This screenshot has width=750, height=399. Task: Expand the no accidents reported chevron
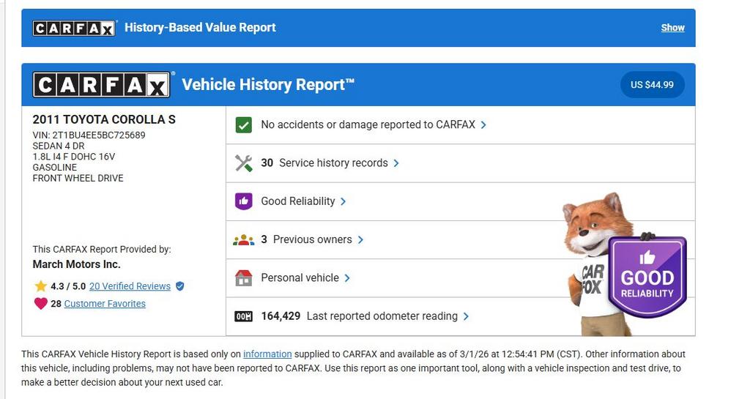tap(483, 125)
